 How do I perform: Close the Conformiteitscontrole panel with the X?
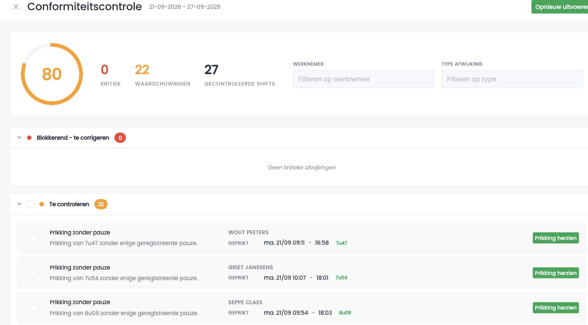click(16, 7)
